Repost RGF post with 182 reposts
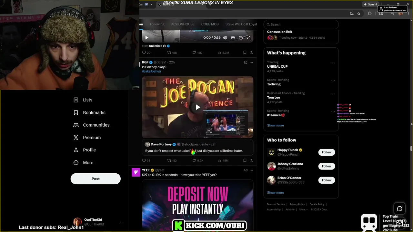This screenshot has width=413, height=232. click(172, 160)
